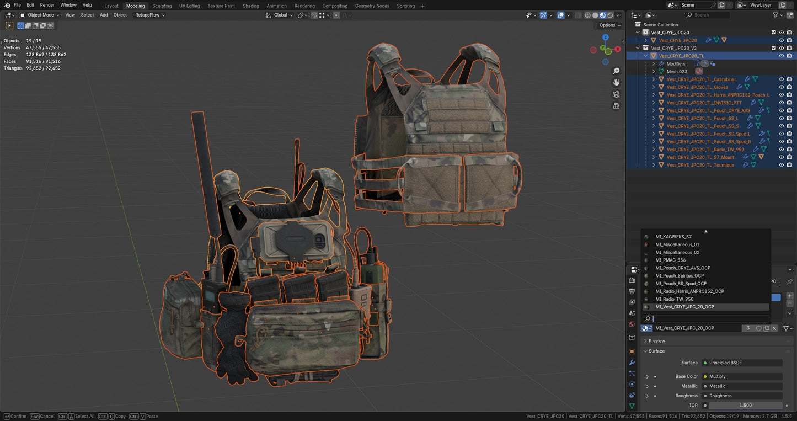Click the magnifier zoom icon beside the viewport
The width and height of the screenshot is (797, 421).
pyautogui.click(x=617, y=71)
